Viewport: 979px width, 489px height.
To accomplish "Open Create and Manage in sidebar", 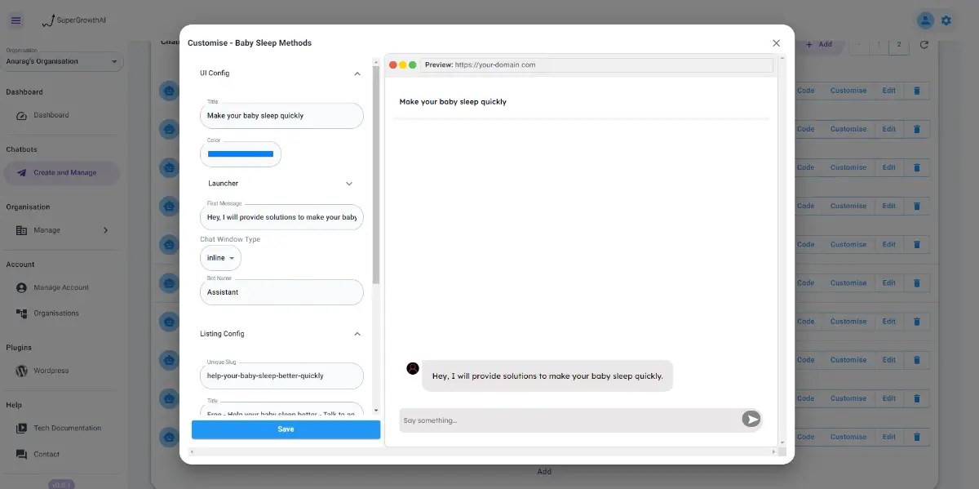I will coord(64,173).
